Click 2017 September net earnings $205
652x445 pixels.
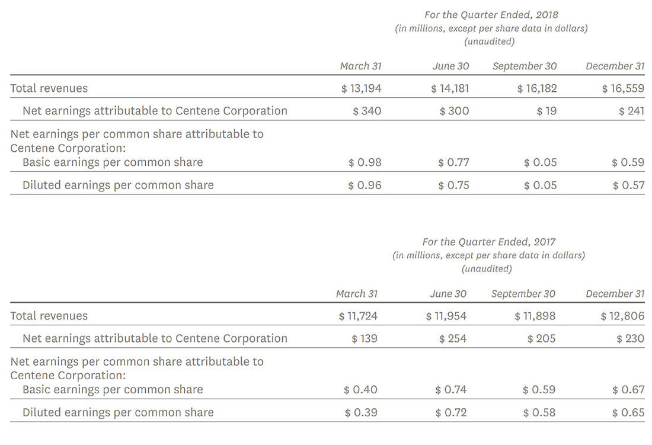pyautogui.click(x=541, y=338)
